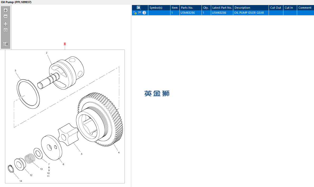Viewport: 314px width, 187px height.
Task: Click callout number 3 in the diagram
Action: pos(15,70)
